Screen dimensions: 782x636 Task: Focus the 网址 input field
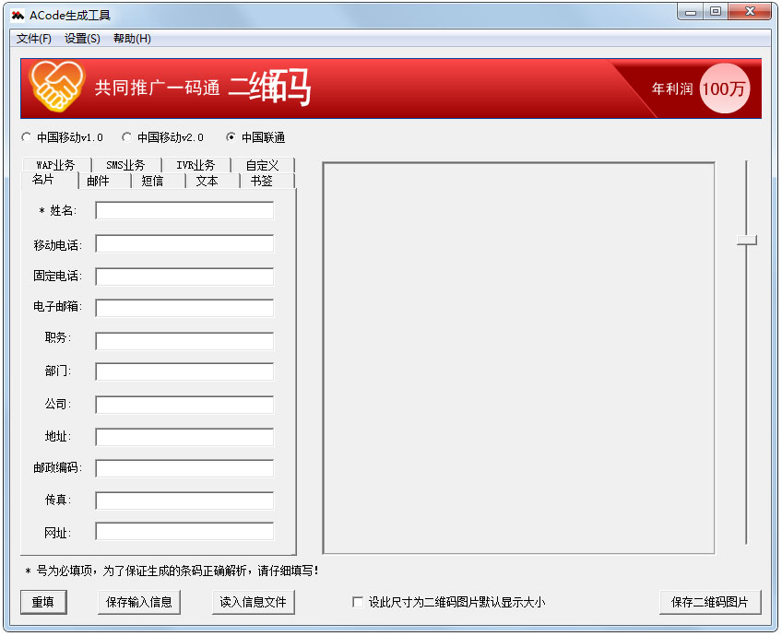(184, 531)
